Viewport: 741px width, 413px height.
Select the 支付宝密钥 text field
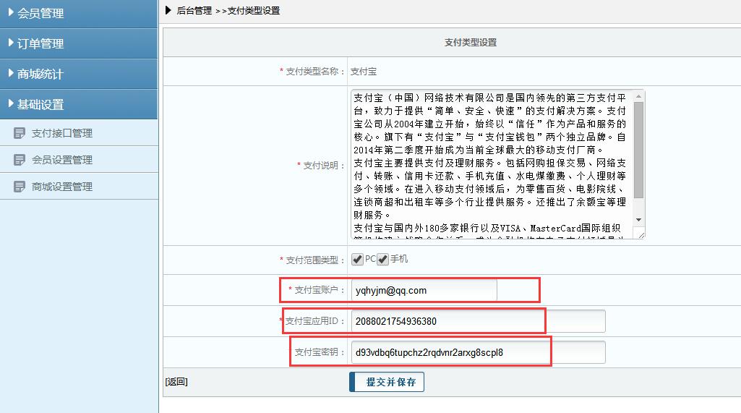(x=477, y=352)
